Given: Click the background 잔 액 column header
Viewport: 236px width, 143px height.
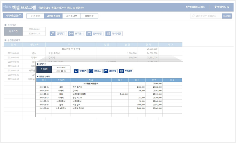Looking at the screenshot, I should tap(148, 45).
